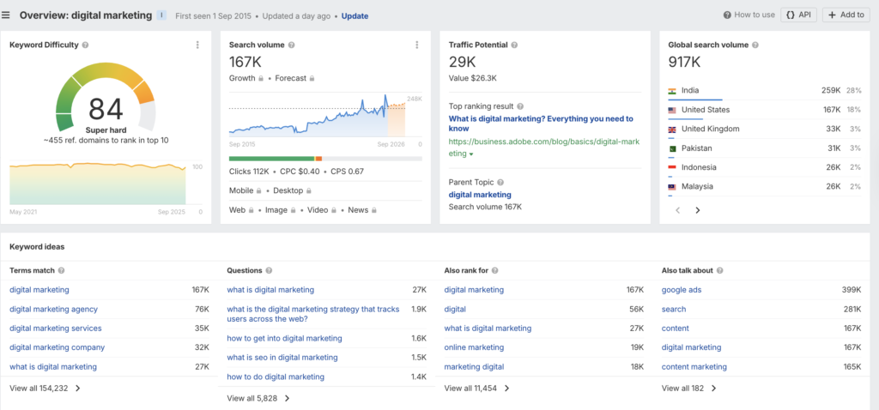Click the API button
Image resolution: width=879 pixels, height=410 pixels.
pos(799,15)
